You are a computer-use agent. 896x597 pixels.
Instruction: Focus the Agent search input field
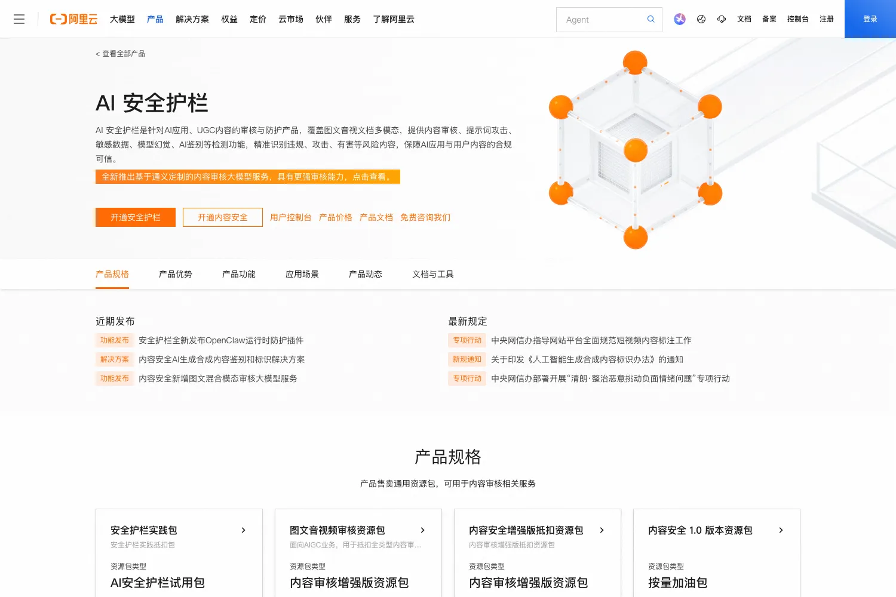[603, 20]
